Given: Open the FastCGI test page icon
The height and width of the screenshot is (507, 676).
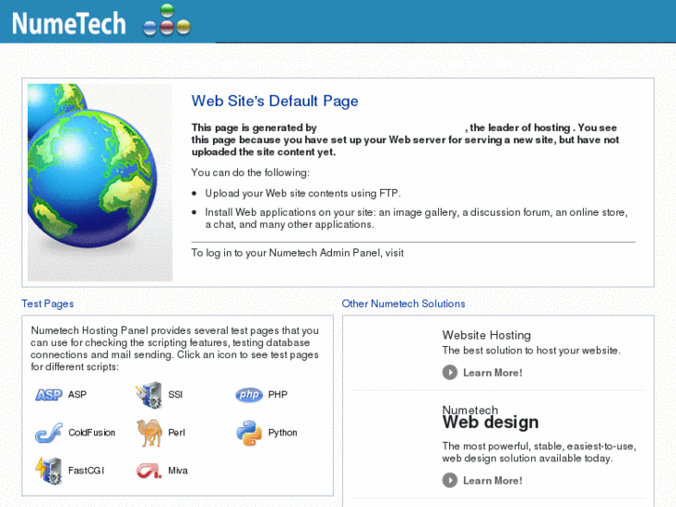Looking at the screenshot, I should pos(48,471).
